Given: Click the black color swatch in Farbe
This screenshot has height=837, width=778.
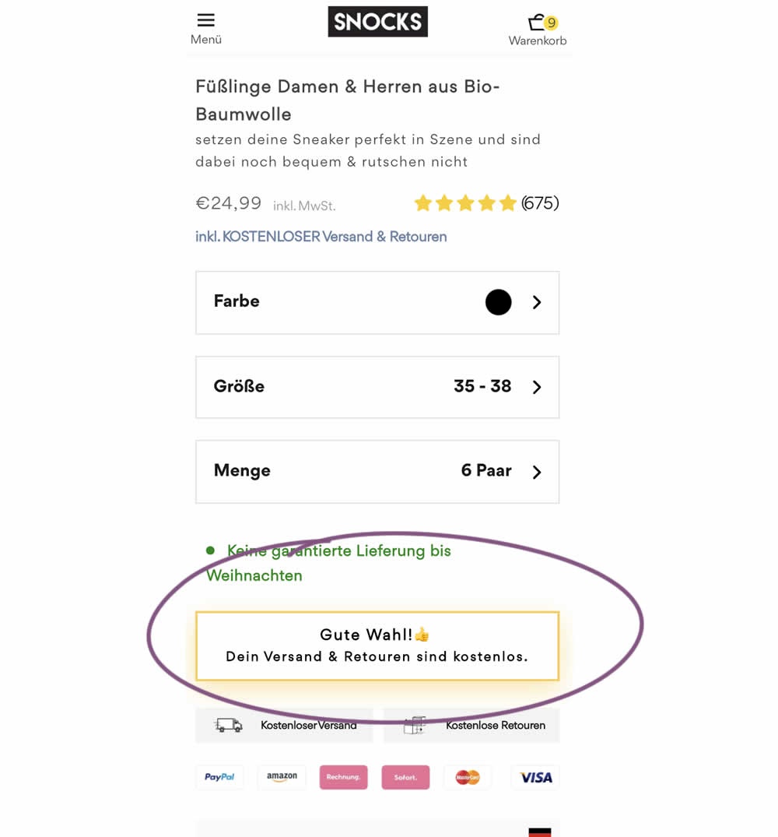Looking at the screenshot, I should [x=498, y=302].
